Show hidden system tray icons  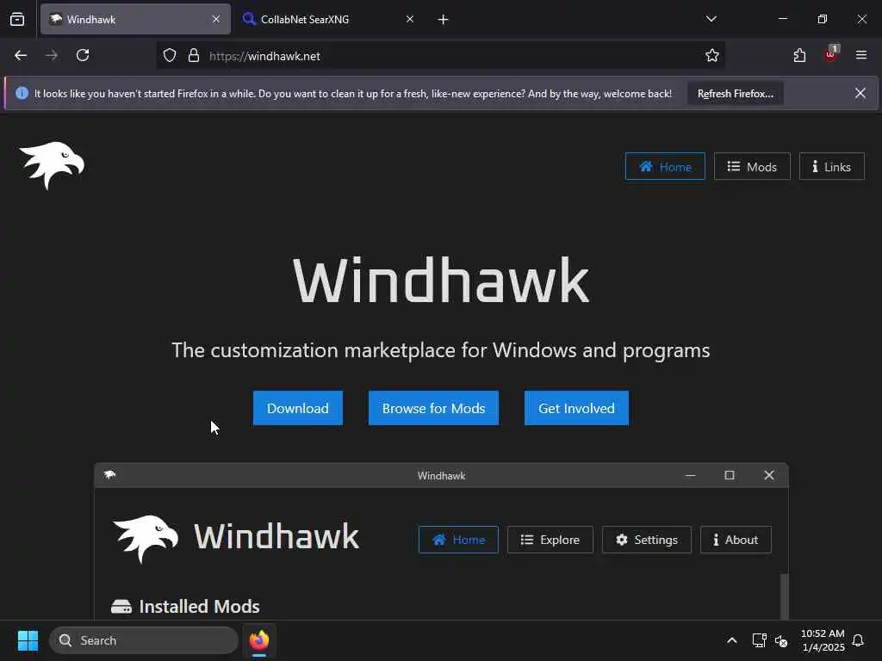pos(732,640)
